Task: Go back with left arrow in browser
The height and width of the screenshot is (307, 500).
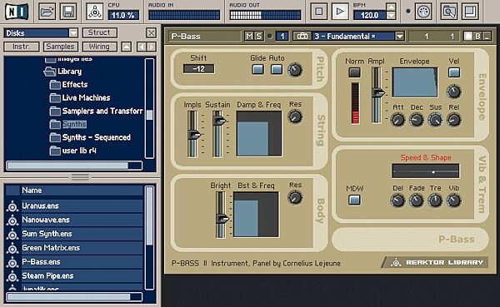Action: [142, 47]
